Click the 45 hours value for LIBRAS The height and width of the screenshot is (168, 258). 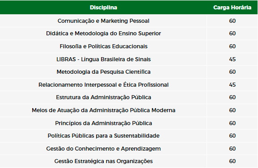click(x=233, y=59)
